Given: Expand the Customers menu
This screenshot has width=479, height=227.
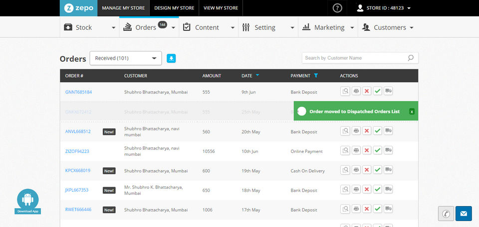Looking at the screenshot, I should tap(387, 27).
